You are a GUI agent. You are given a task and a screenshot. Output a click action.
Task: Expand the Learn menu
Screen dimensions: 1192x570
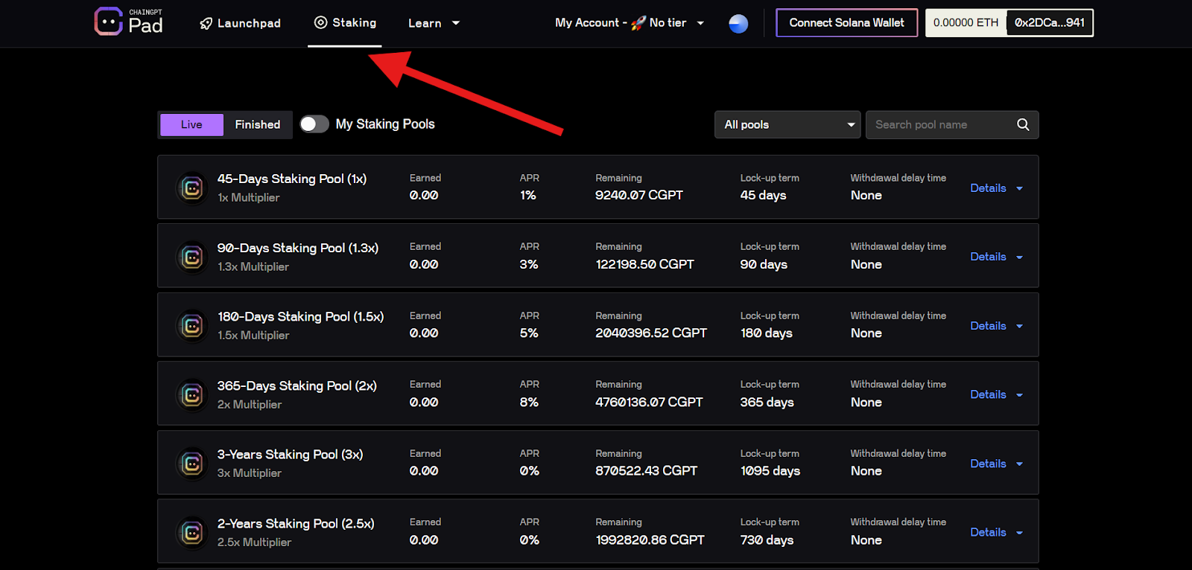(434, 23)
